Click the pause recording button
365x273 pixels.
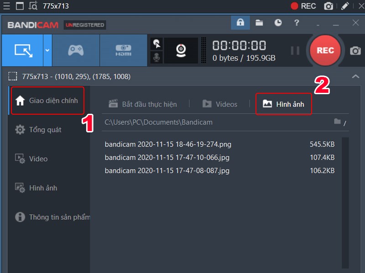295,51
